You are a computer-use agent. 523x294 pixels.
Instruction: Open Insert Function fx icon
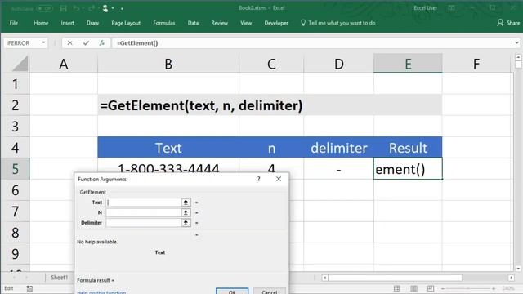pos(101,43)
